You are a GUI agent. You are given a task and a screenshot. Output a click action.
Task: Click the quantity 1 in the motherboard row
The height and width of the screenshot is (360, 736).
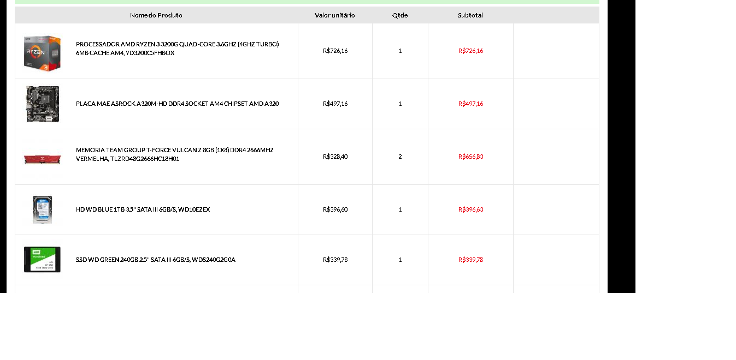point(400,104)
